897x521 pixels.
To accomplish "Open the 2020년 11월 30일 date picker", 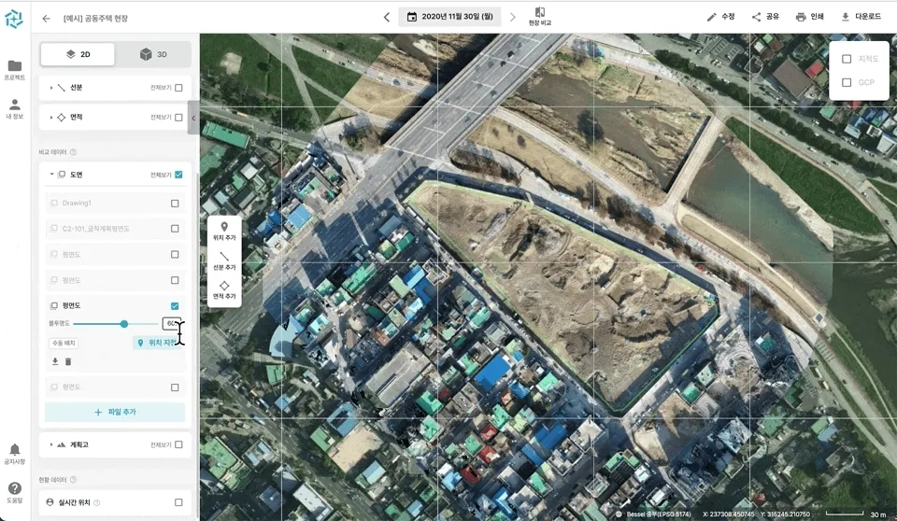I will click(449, 17).
